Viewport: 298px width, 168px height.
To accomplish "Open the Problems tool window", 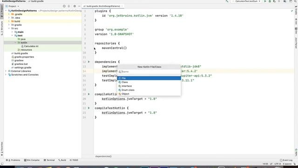I will (13, 160).
